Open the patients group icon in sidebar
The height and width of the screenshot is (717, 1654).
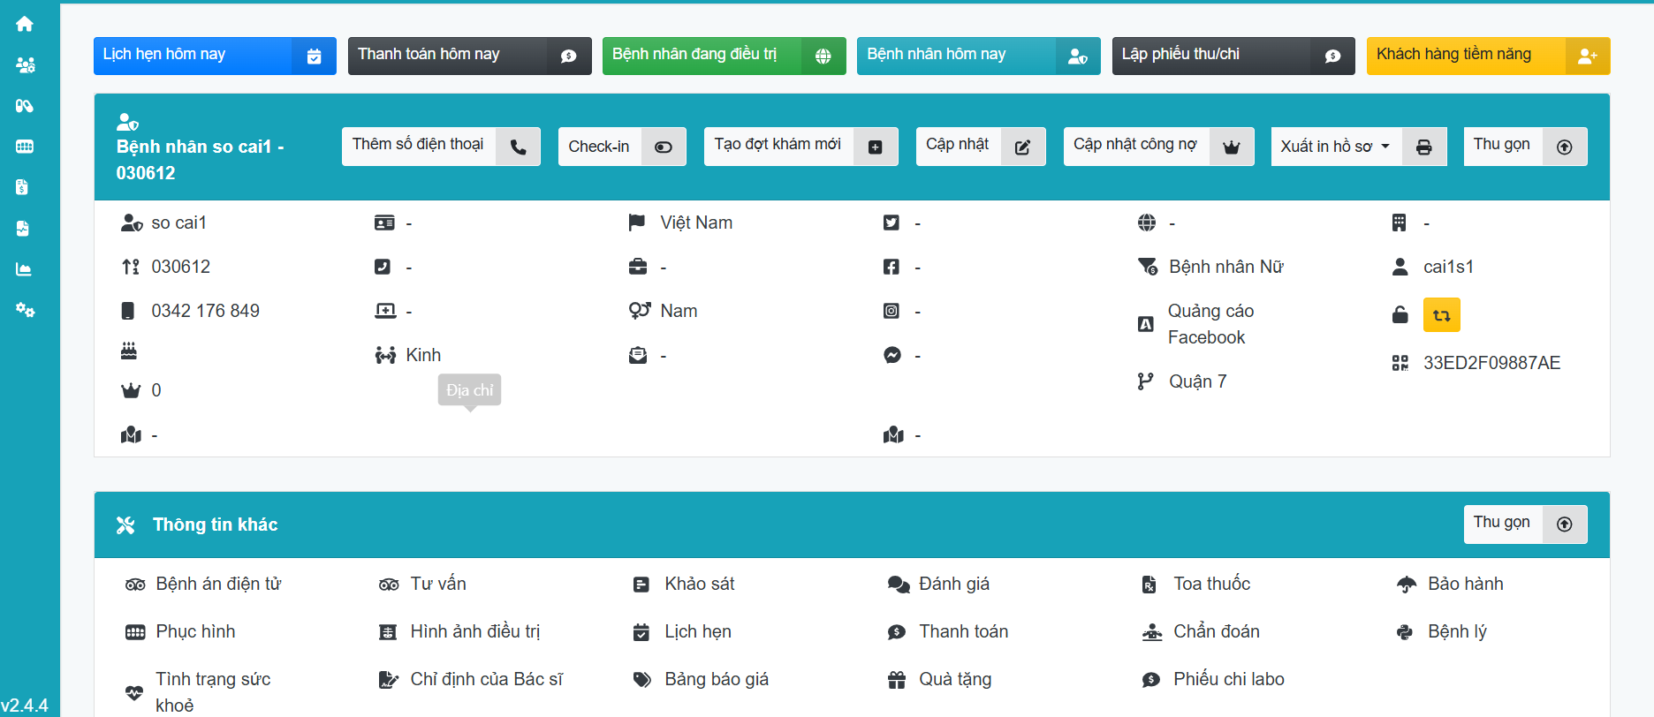tap(25, 64)
